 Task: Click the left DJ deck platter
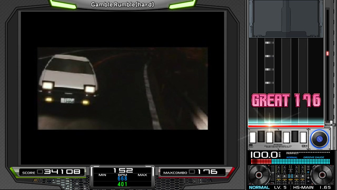259,175
